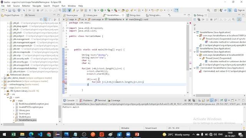Click the Terminate square icon in Debug view toolbar
The image size is (246, 138).
[x=211, y=20]
